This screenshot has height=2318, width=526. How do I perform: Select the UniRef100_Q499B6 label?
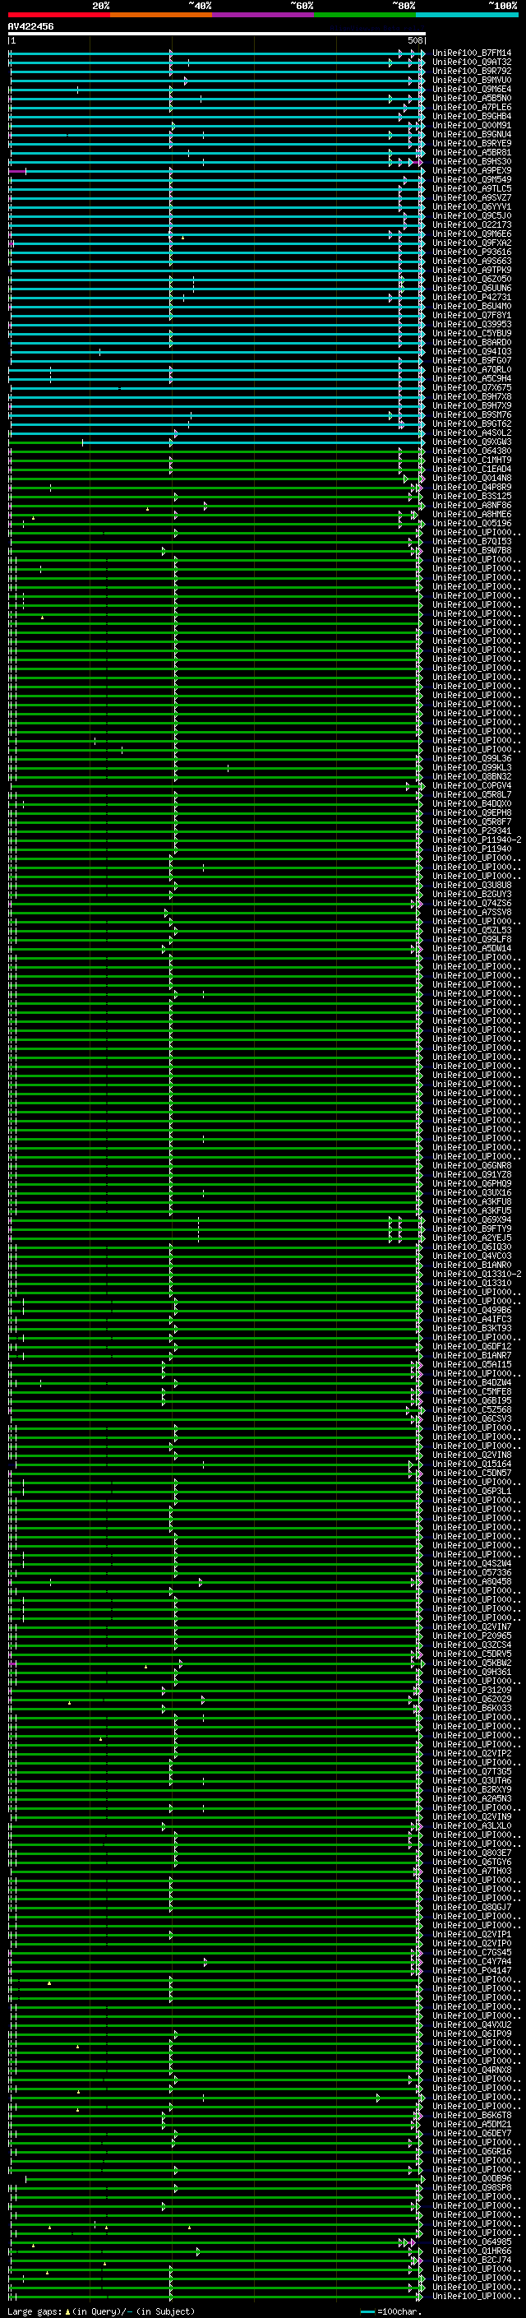pos(471,1310)
